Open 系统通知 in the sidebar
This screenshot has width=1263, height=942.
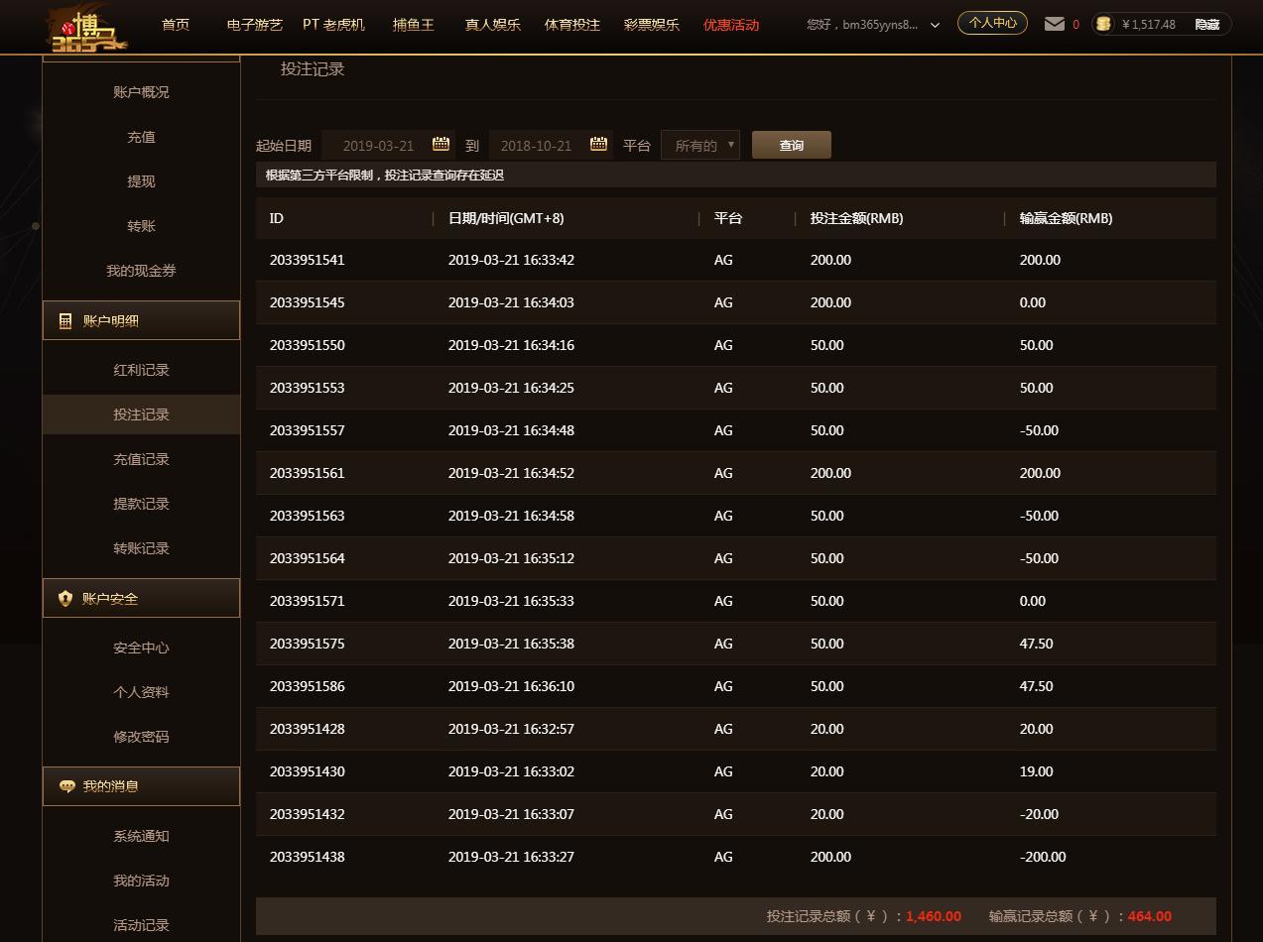[x=141, y=836]
